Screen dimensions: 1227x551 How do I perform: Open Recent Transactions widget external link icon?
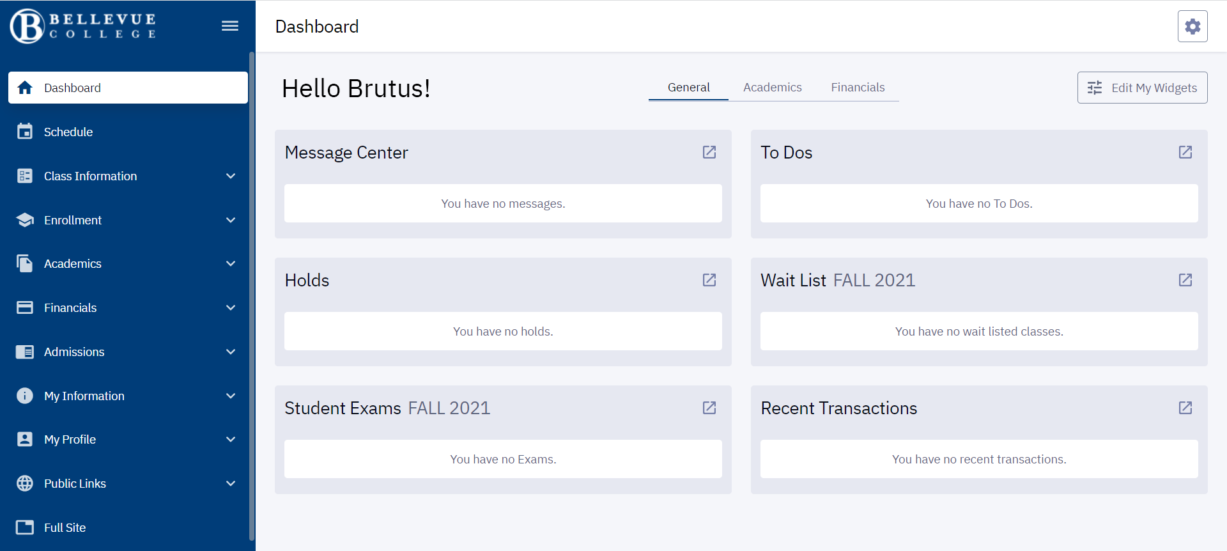point(1185,408)
